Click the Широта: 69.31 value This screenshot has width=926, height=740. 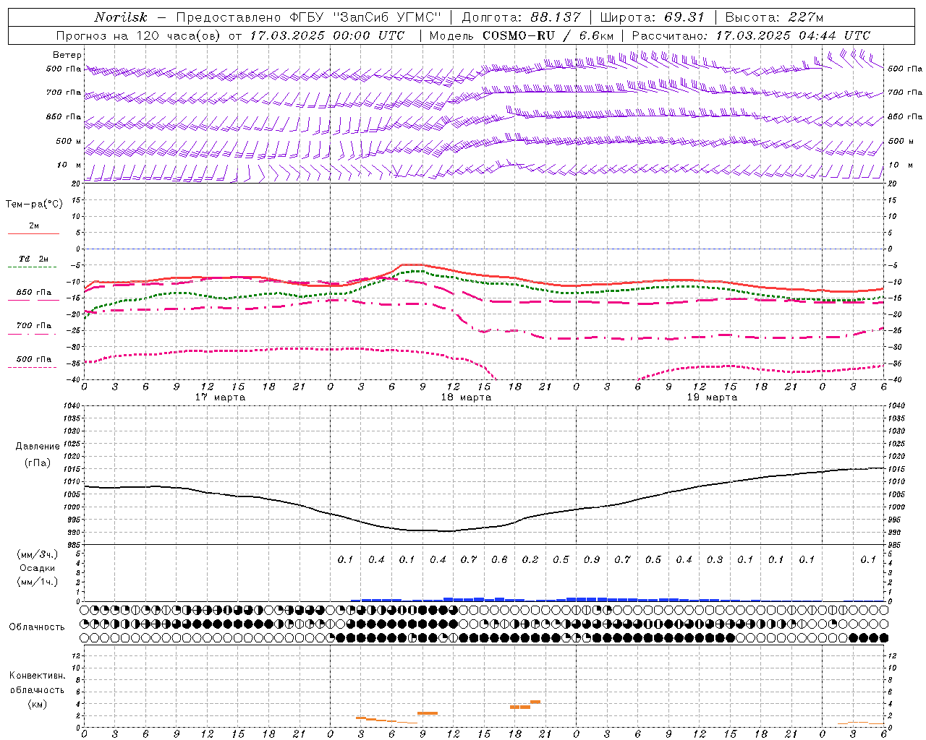coord(652,17)
